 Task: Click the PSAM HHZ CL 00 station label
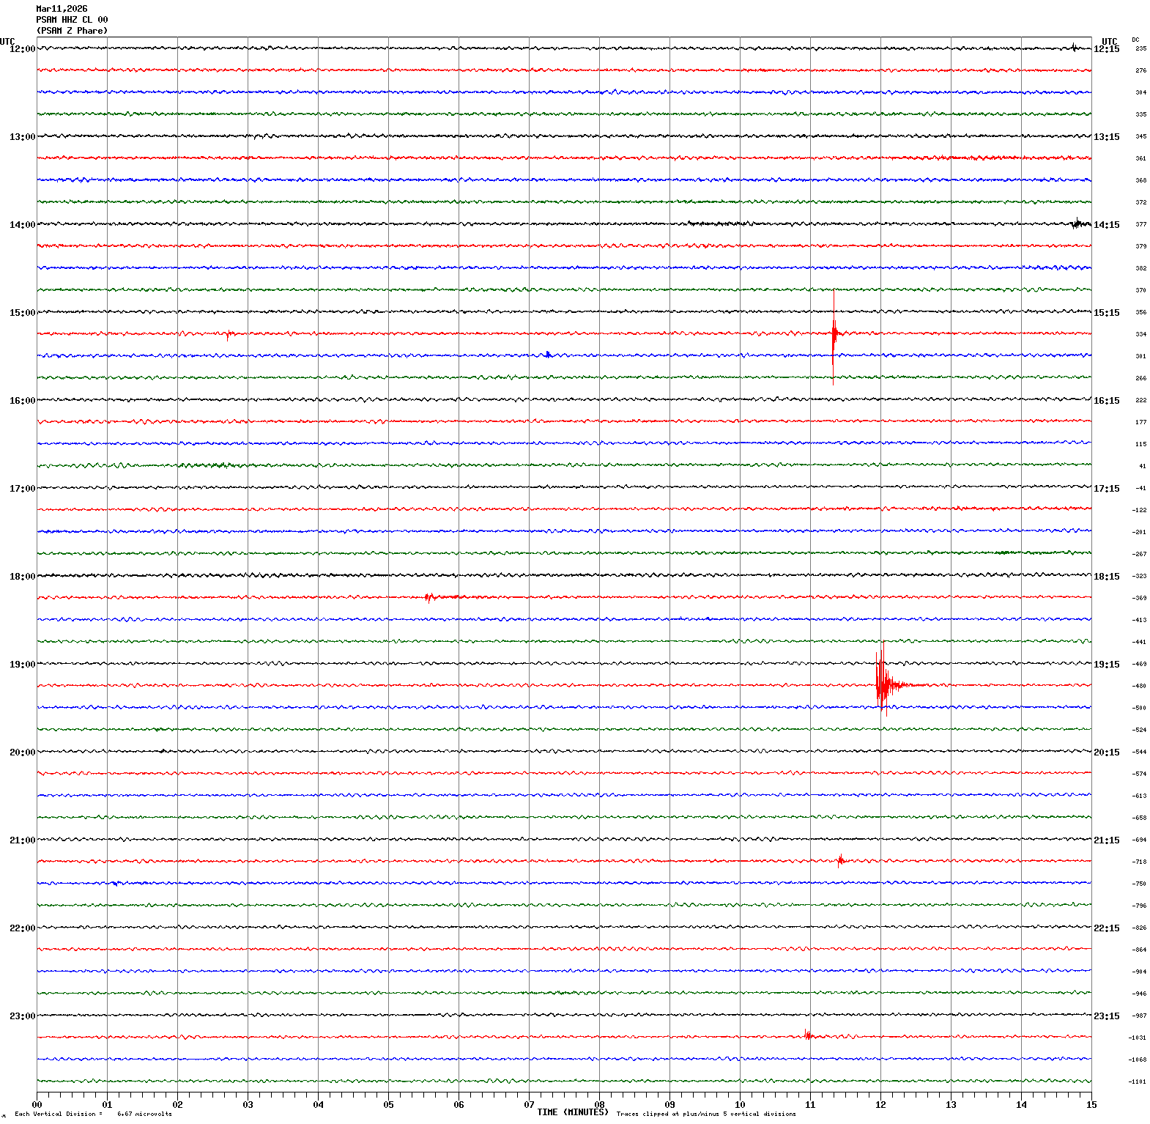(72, 20)
